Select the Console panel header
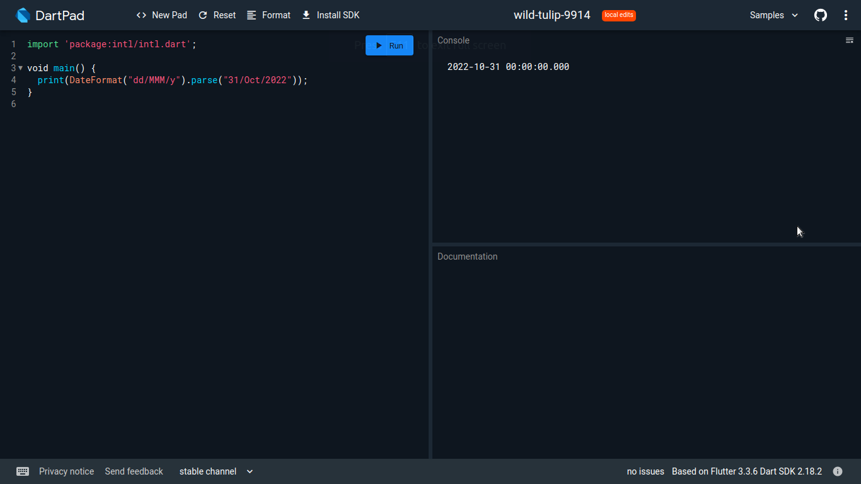The height and width of the screenshot is (484, 861). [x=453, y=40]
